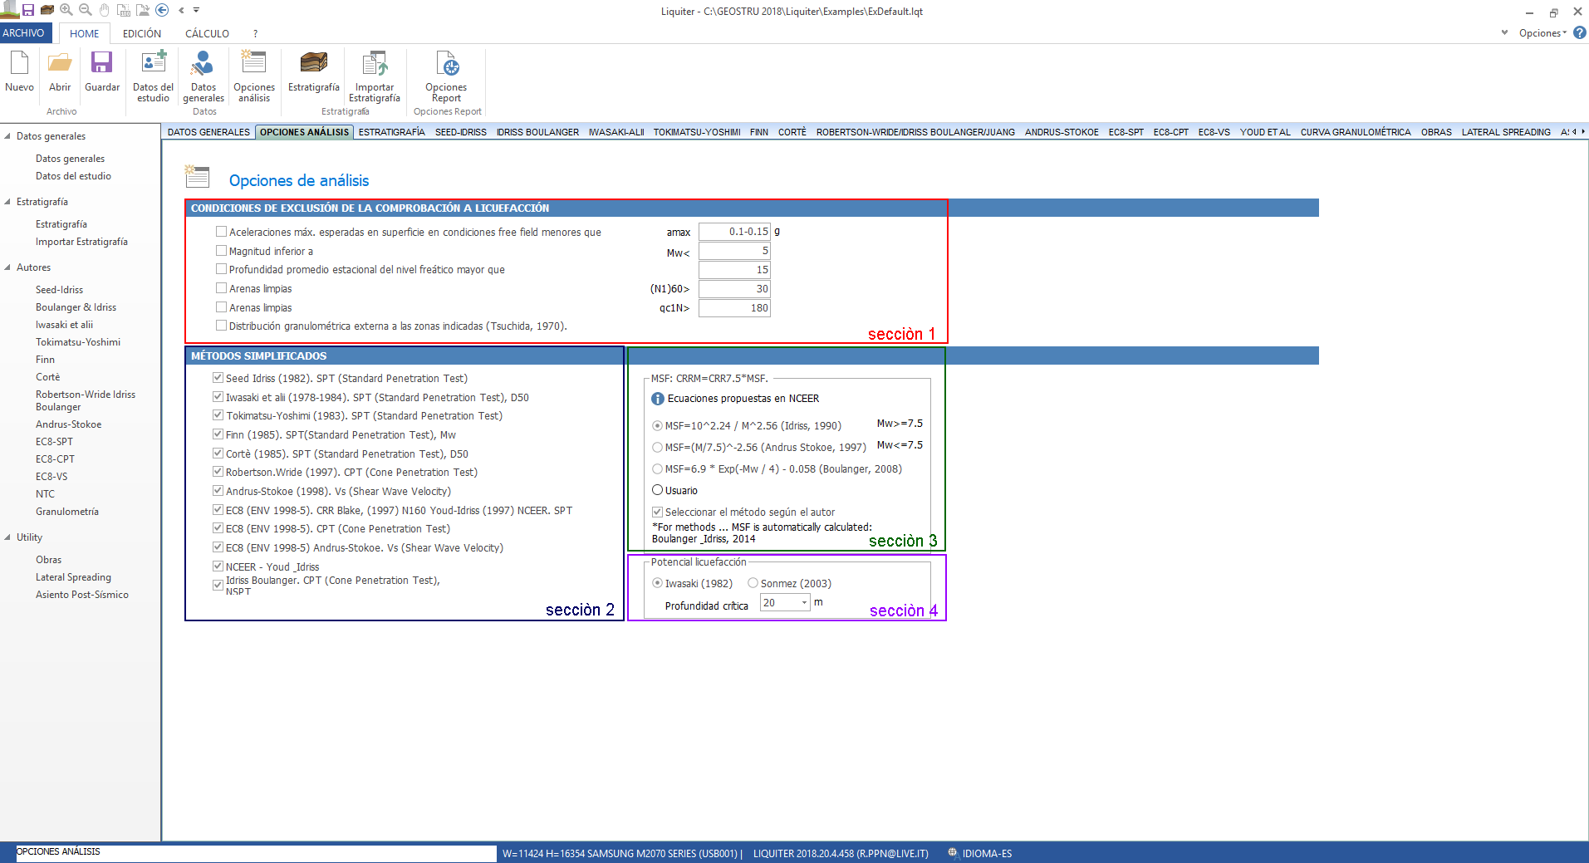Collapse the Utility tree section
The width and height of the screenshot is (1589, 863).
(x=7, y=537)
